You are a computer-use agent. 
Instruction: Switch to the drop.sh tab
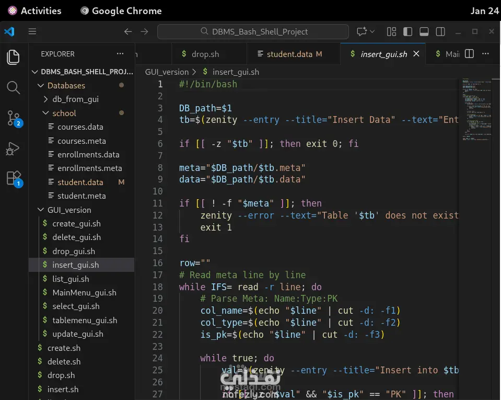tap(205, 54)
